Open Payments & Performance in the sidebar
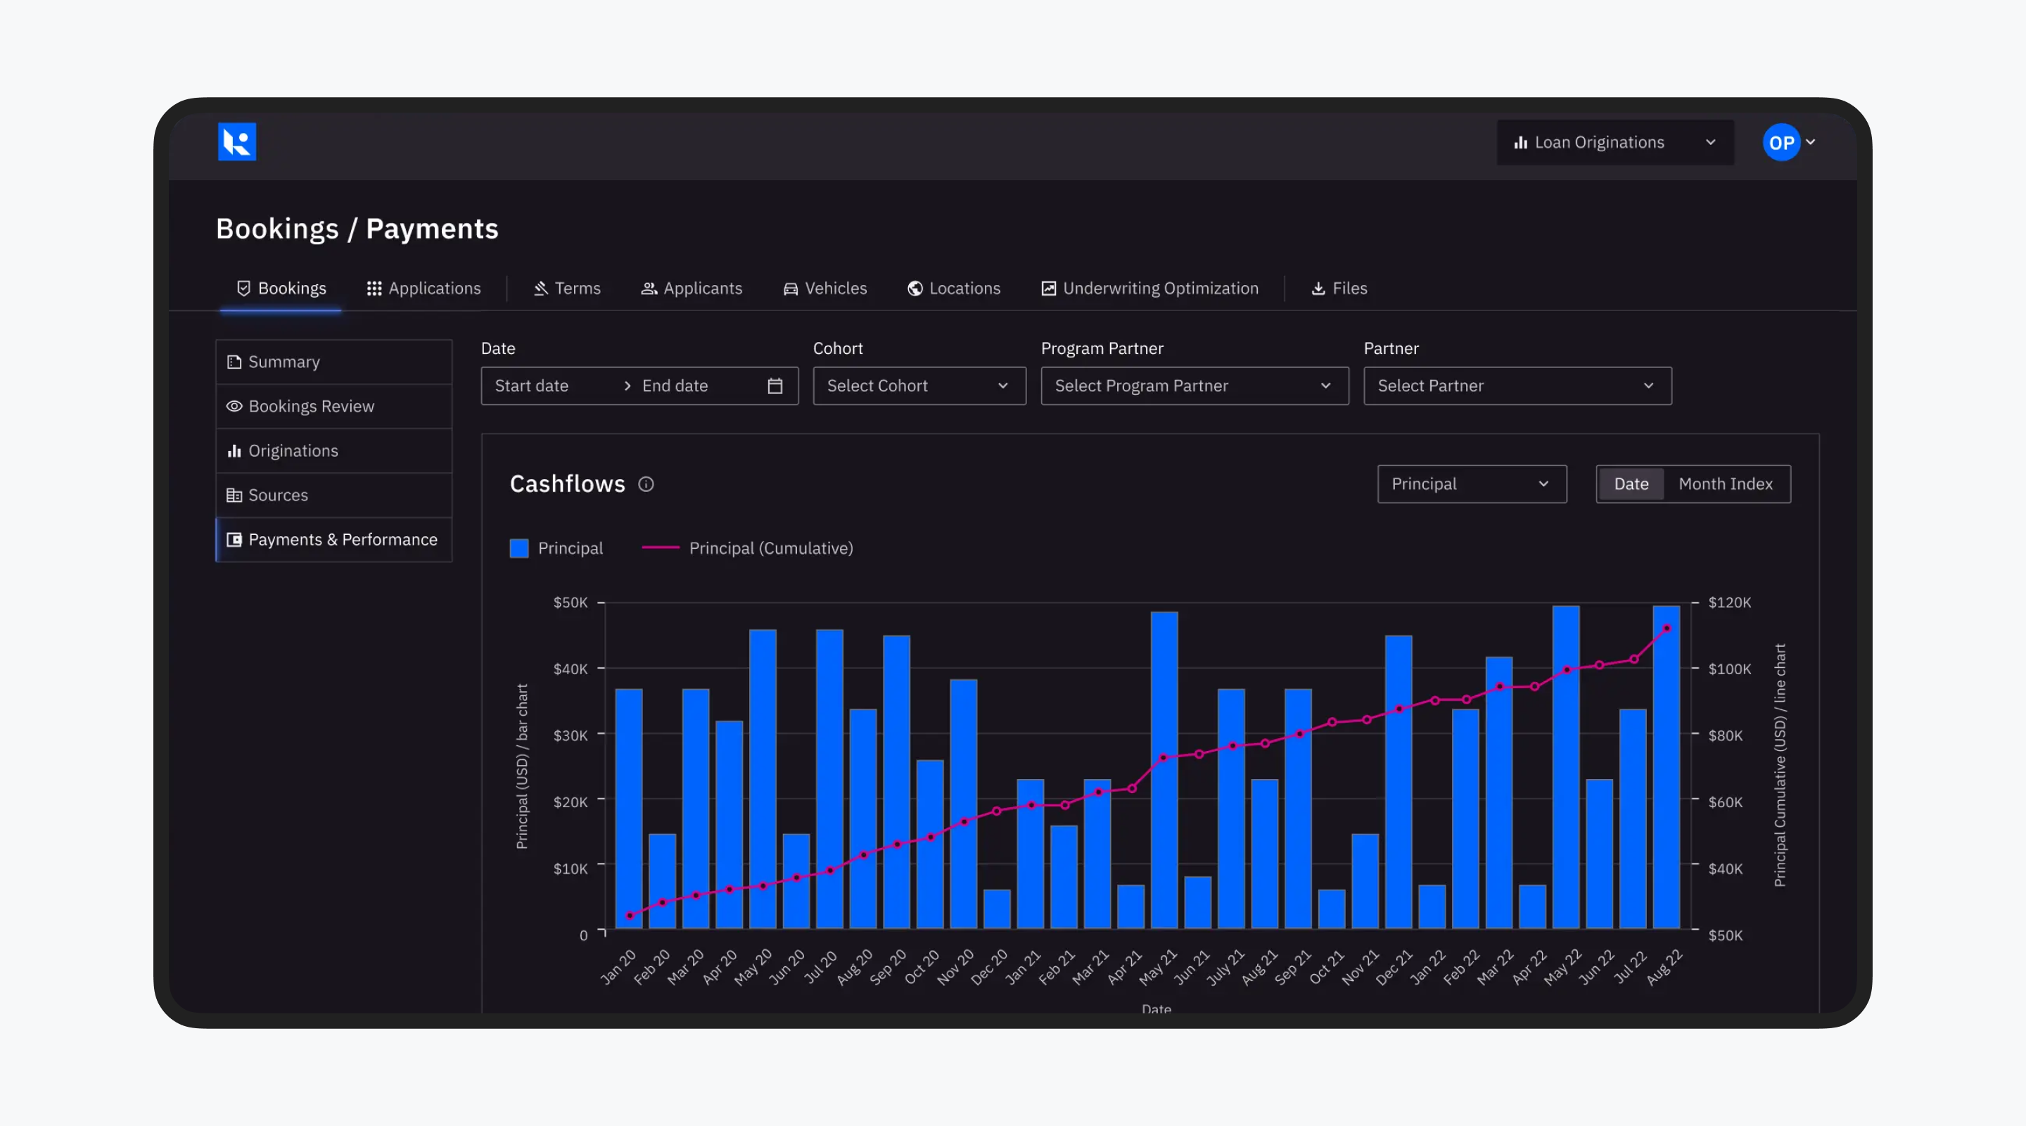The image size is (2026, 1126). (x=333, y=540)
